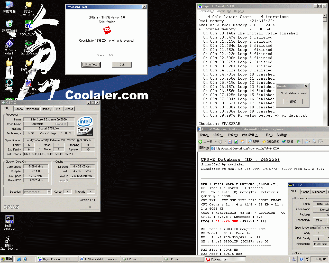Viewport: 329px width, 263px height.
Task: Click Run Test in Processor Test dialog
Action: [91, 64]
